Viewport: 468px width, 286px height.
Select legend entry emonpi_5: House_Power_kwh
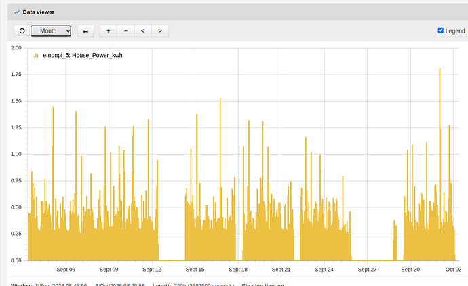(x=83, y=55)
